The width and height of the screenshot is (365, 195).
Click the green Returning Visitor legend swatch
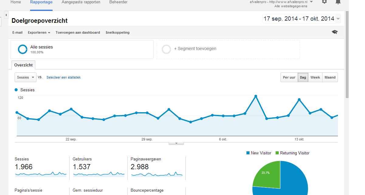pos(277,153)
